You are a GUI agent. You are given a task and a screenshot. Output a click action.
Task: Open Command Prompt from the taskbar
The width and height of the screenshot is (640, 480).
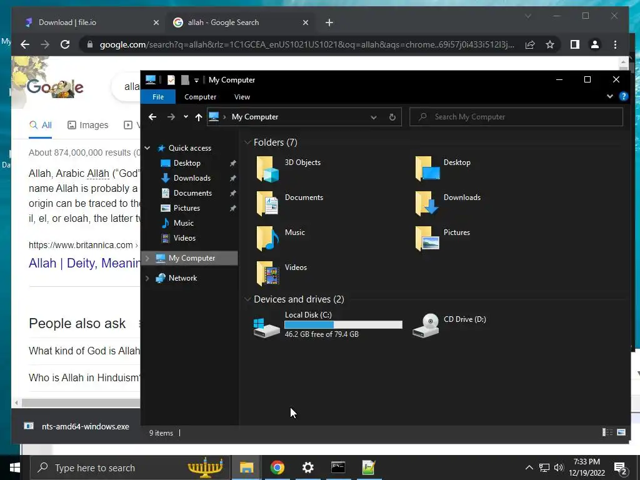(x=338, y=467)
